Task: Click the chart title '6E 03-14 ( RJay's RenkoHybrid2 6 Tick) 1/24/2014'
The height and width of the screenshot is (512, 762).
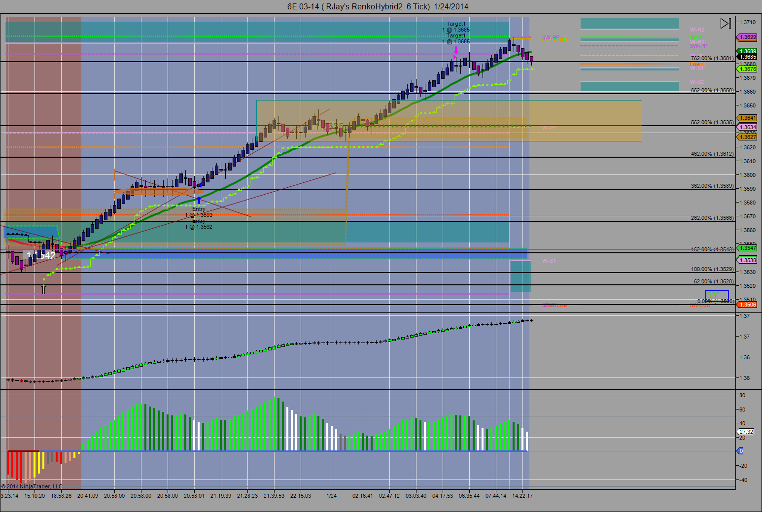Action: click(x=378, y=6)
